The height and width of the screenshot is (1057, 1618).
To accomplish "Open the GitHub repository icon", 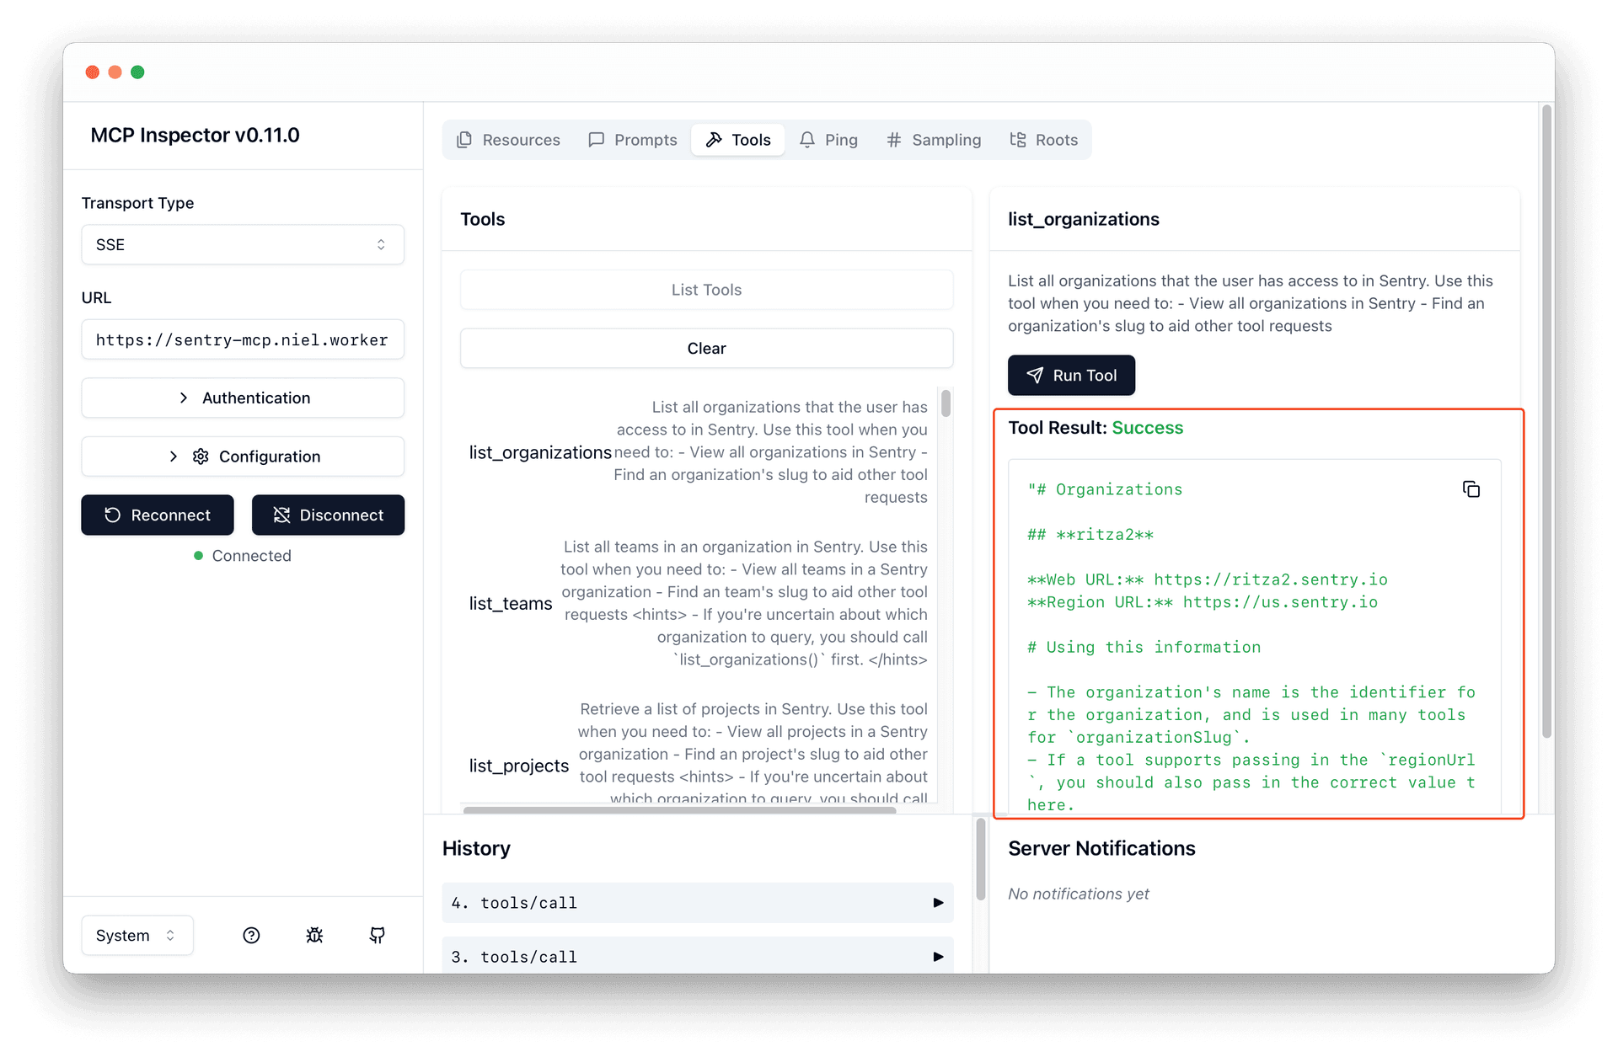I will (378, 935).
